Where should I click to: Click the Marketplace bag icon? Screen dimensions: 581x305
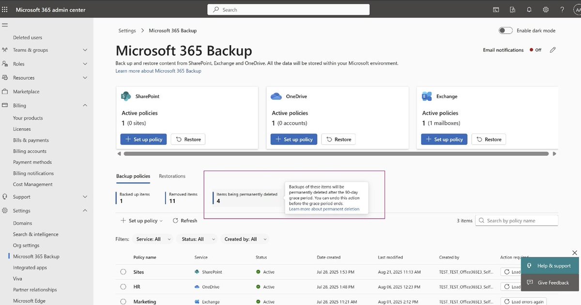(x=5, y=91)
